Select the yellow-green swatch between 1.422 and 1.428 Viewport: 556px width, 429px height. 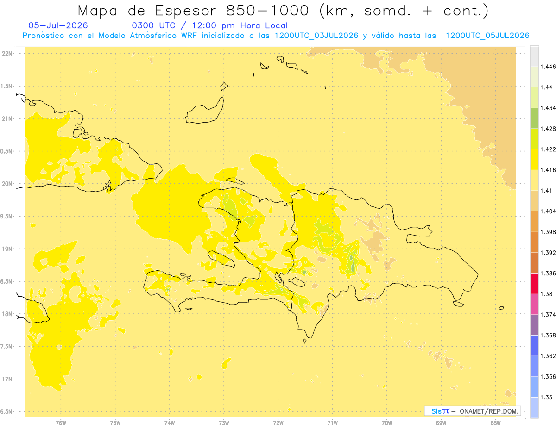tap(534, 139)
